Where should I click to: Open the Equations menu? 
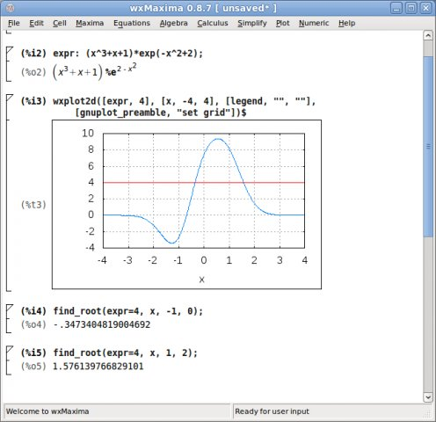(x=132, y=23)
